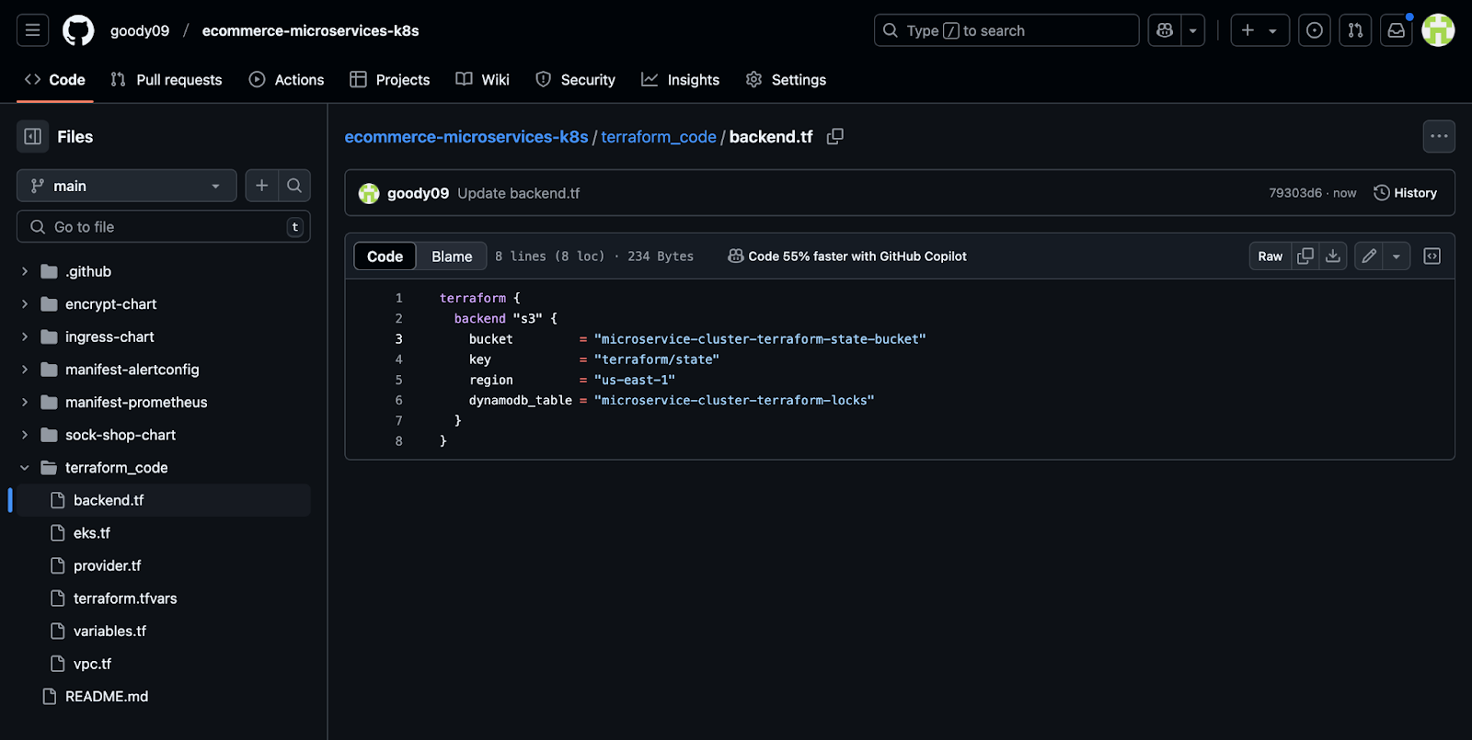This screenshot has height=740, width=1472.
Task: Open goody09 commit author link
Action: 418,193
